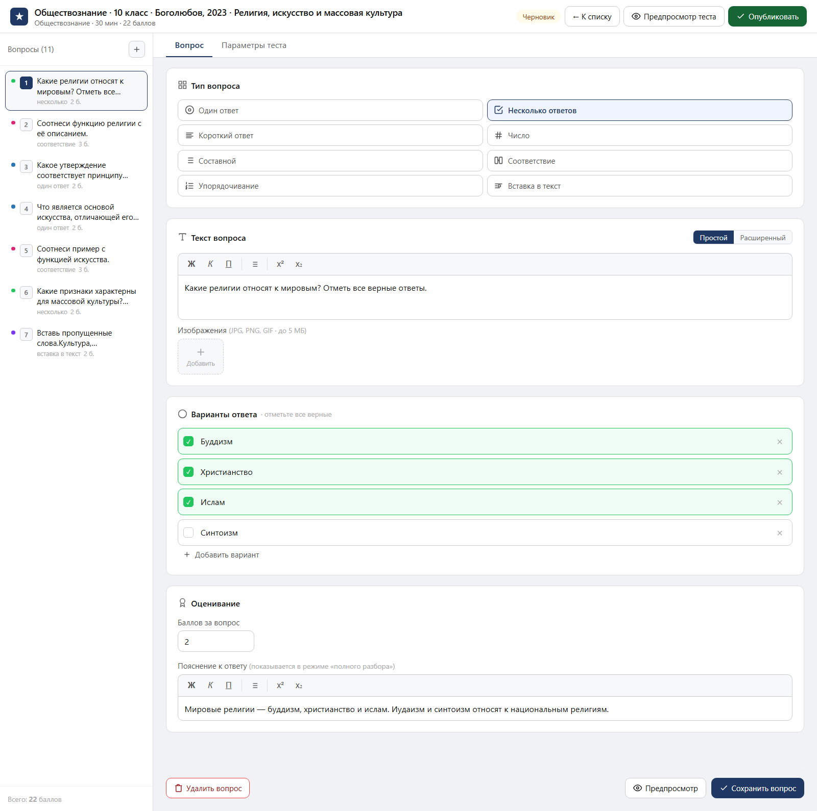Click the Опубликовать button
This screenshot has height=811, width=817.
(767, 16)
